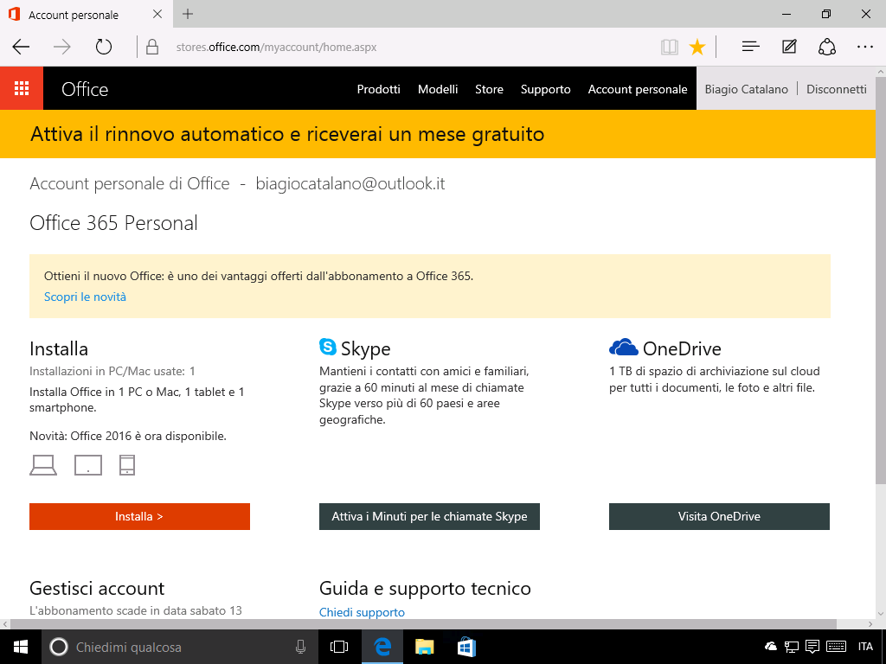Open the Office app launcher grid
This screenshot has height=664, width=886.
(x=22, y=89)
